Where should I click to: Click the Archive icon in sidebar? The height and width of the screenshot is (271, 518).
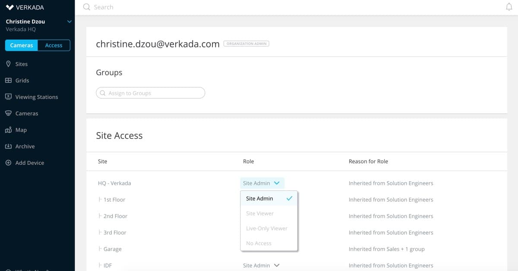click(x=8, y=146)
